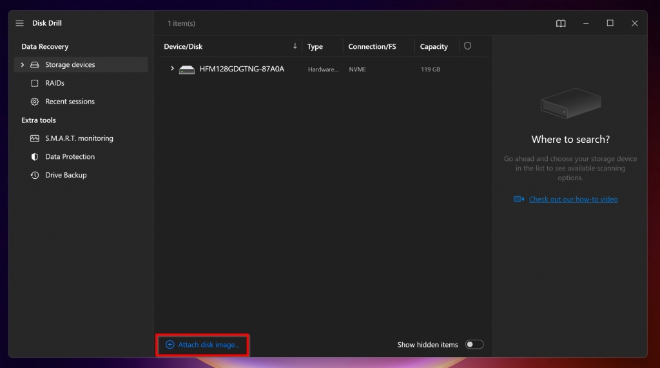
Task: Expand the HFM128GDGTNG-87A0A disk row
Action: pos(172,68)
